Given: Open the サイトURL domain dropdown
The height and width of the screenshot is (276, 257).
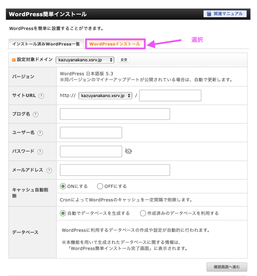Looking at the screenshot, I should tap(105, 96).
